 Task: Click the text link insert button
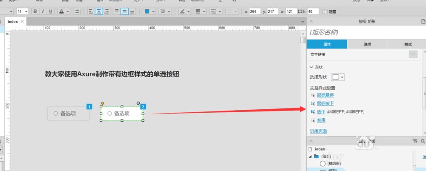(x=413, y=54)
